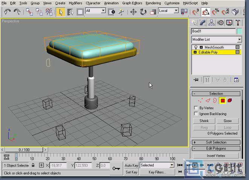
Task: Enable the Ignore Backfacing checkbox
Action: [196, 114]
